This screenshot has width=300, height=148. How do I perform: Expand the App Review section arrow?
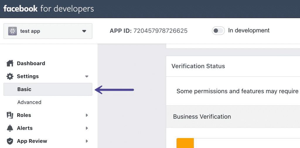(x=87, y=141)
